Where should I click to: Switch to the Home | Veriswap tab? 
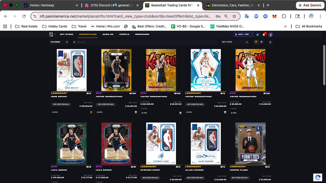pyautogui.click(x=50, y=5)
